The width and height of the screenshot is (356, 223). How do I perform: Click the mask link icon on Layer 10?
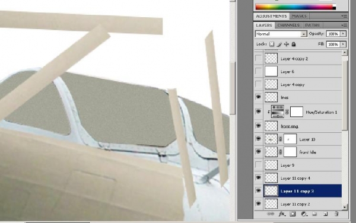[x=281, y=139]
